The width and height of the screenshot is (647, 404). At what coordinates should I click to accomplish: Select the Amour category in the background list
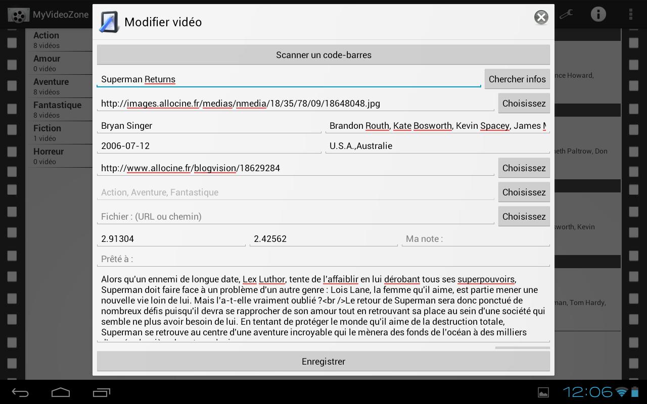click(x=59, y=63)
